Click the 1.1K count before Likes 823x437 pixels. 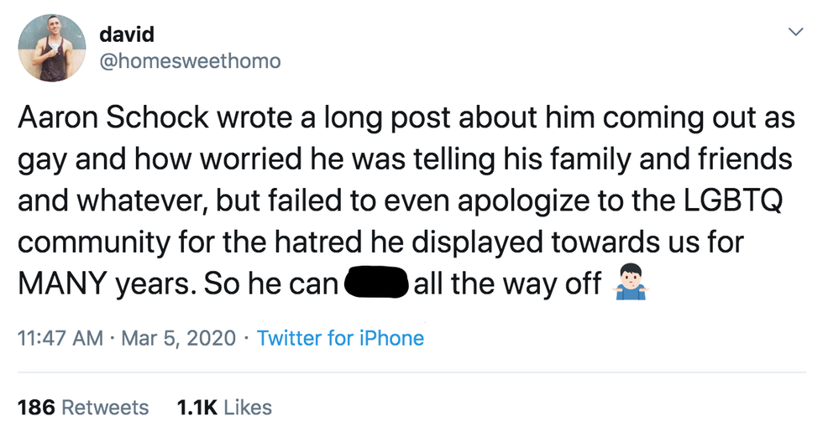tap(197, 408)
